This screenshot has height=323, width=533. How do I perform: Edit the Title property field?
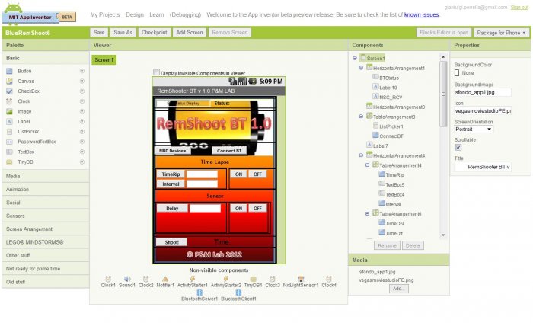(482, 167)
